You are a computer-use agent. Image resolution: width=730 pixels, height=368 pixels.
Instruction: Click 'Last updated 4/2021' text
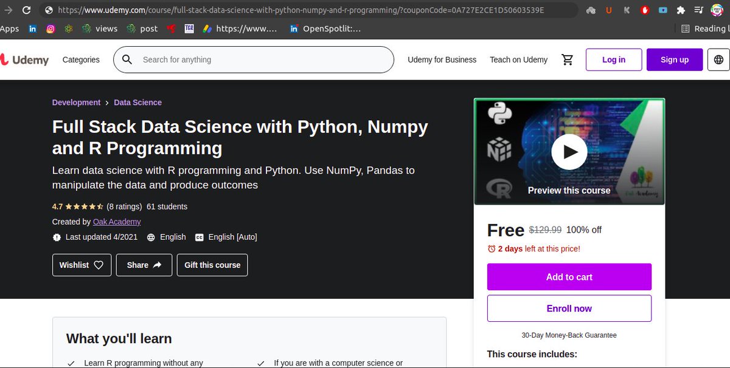point(102,237)
